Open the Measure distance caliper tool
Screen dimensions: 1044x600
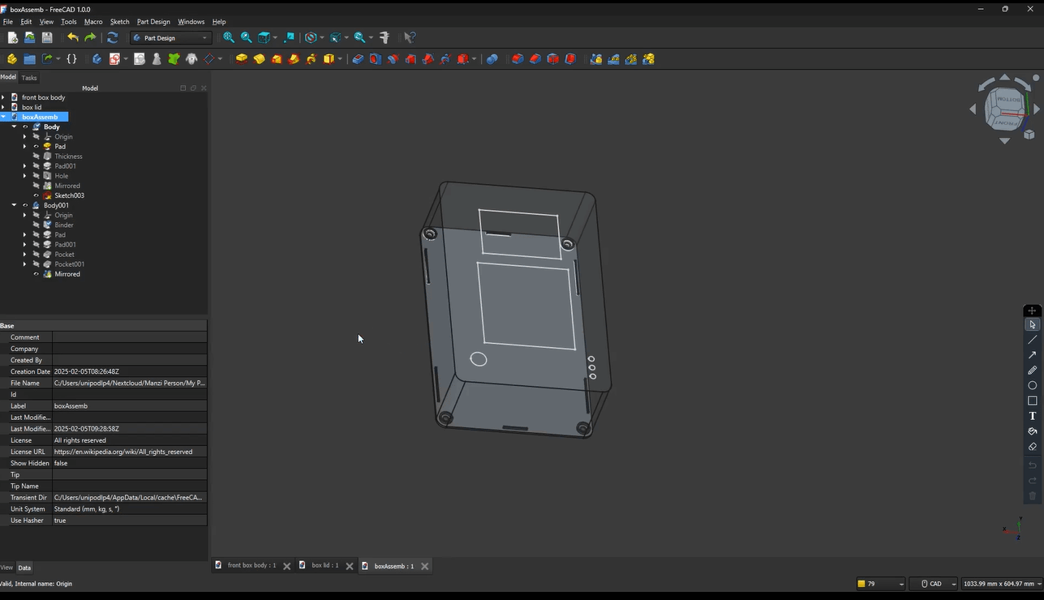(385, 37)
